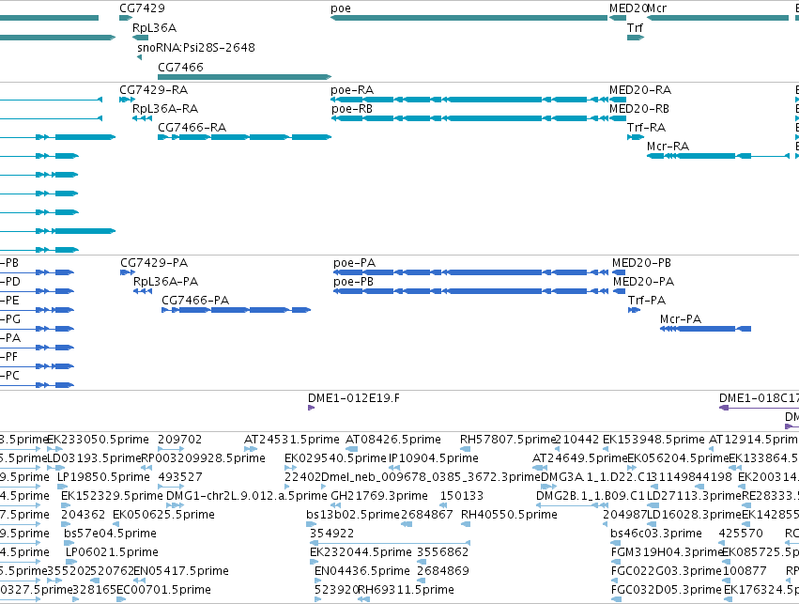Select EC00701.5prime EST label
This screenshot has width=799, height=604.
coord(163,590)
